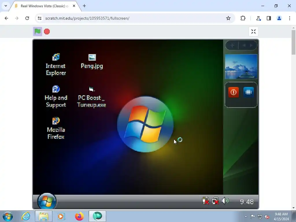Open the Chrome three-dot menu
Screen dimensions: 296x222
[290, 18]
